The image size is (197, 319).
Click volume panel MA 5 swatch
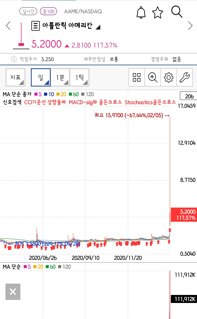(x=25, y=267)
